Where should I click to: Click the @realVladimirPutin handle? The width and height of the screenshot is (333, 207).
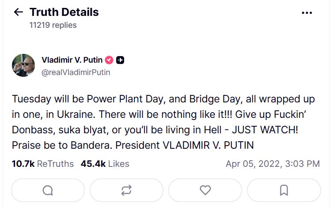(x=76, y=72)
